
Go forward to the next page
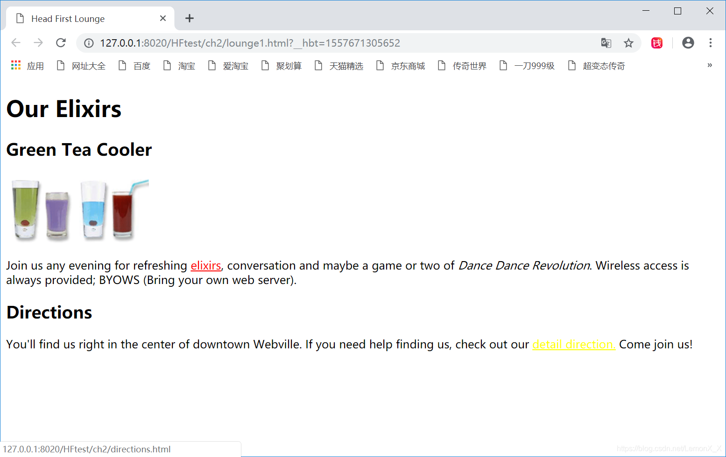(38, 43)
